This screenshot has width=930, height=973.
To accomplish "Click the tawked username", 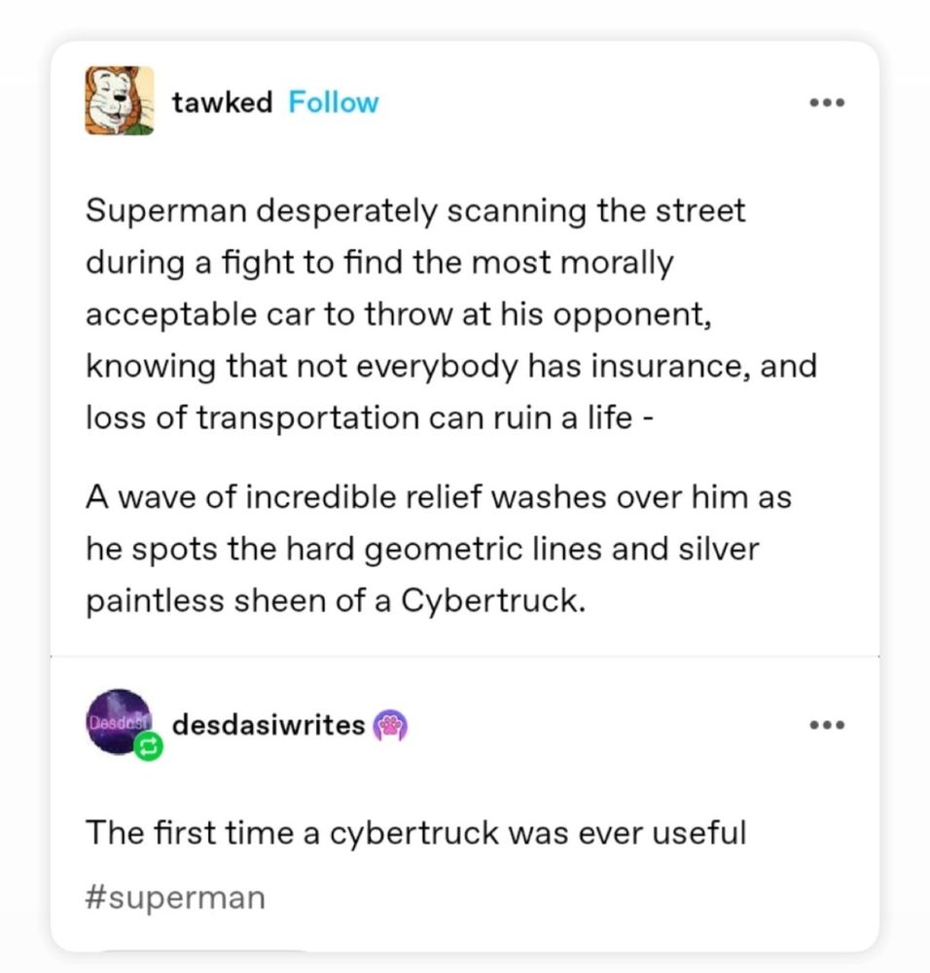I will [222, 102].
